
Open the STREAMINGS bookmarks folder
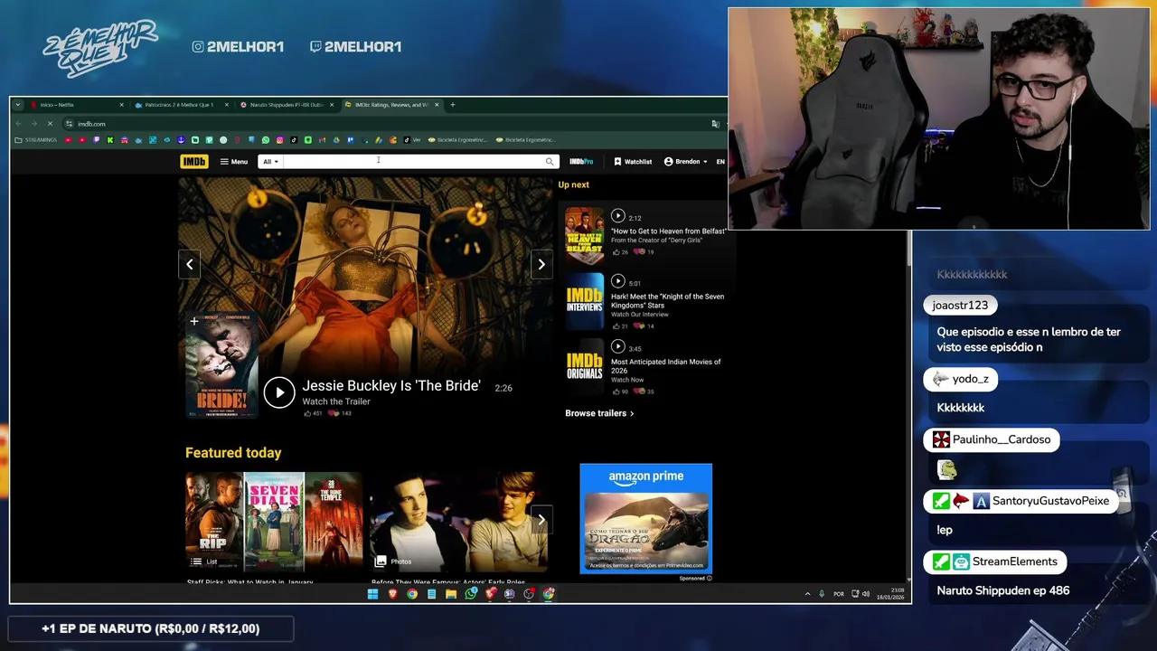point(36,140)
